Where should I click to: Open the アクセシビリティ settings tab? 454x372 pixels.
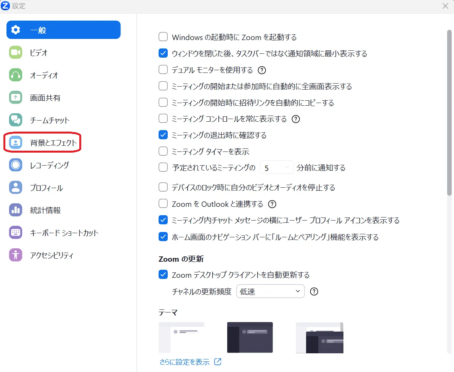click(51, 255)
